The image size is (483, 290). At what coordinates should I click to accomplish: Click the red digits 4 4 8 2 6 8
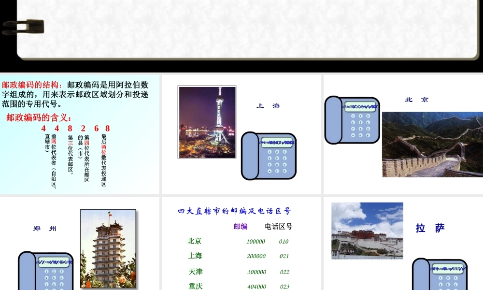tap(75, 129)
